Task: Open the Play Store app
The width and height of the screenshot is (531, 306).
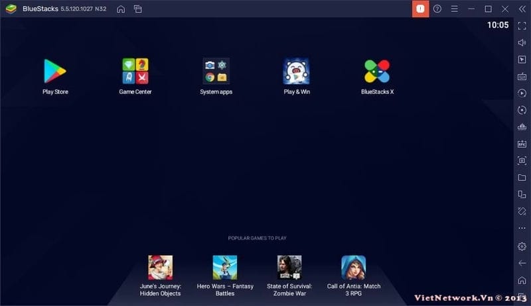Action: point(55,71)
